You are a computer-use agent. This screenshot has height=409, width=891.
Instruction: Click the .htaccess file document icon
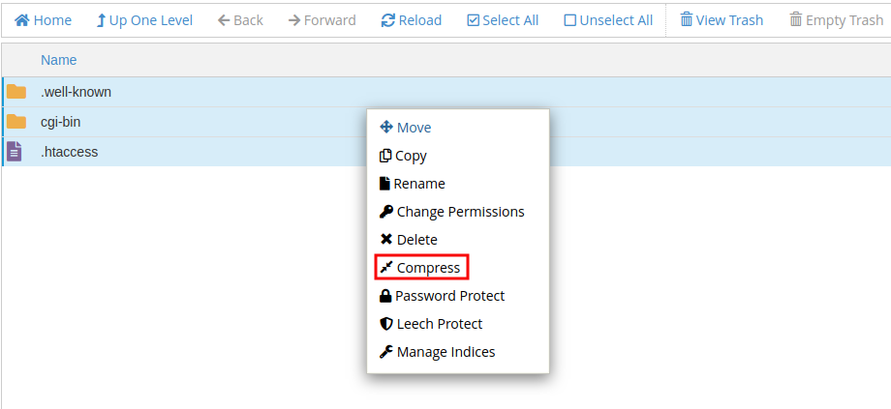pos(15,152)
